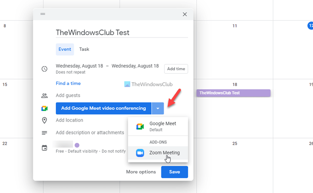Click the guests people icon

[44, 96]
